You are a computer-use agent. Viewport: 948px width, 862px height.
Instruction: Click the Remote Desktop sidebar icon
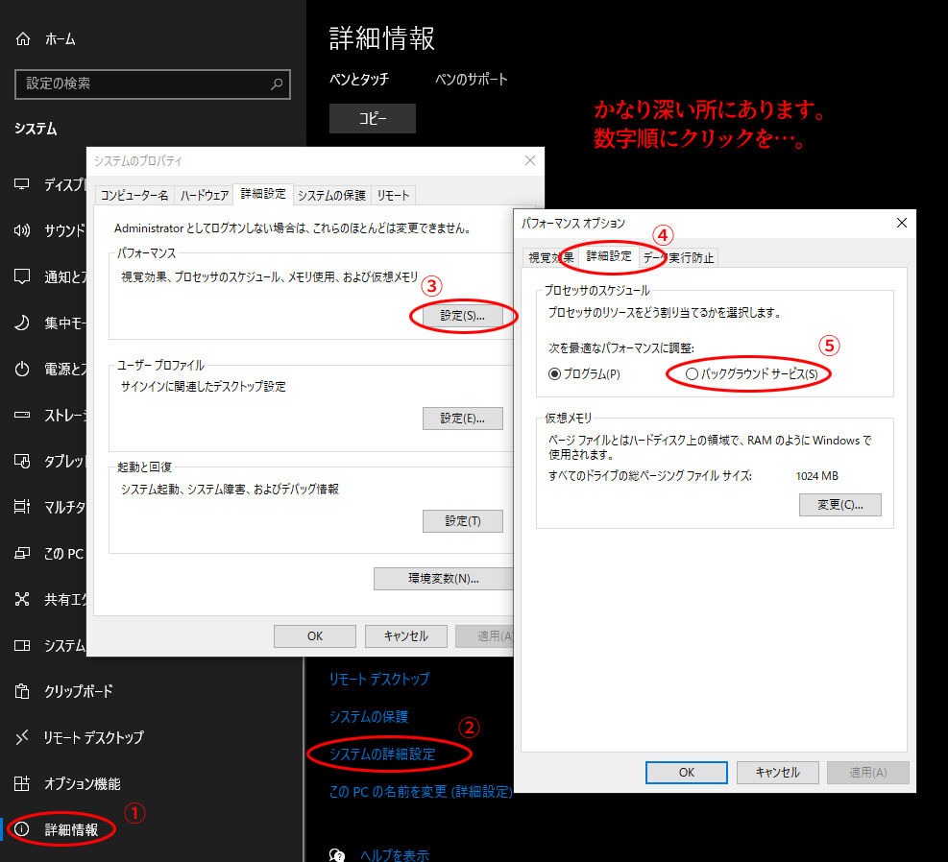click(23, 737)
